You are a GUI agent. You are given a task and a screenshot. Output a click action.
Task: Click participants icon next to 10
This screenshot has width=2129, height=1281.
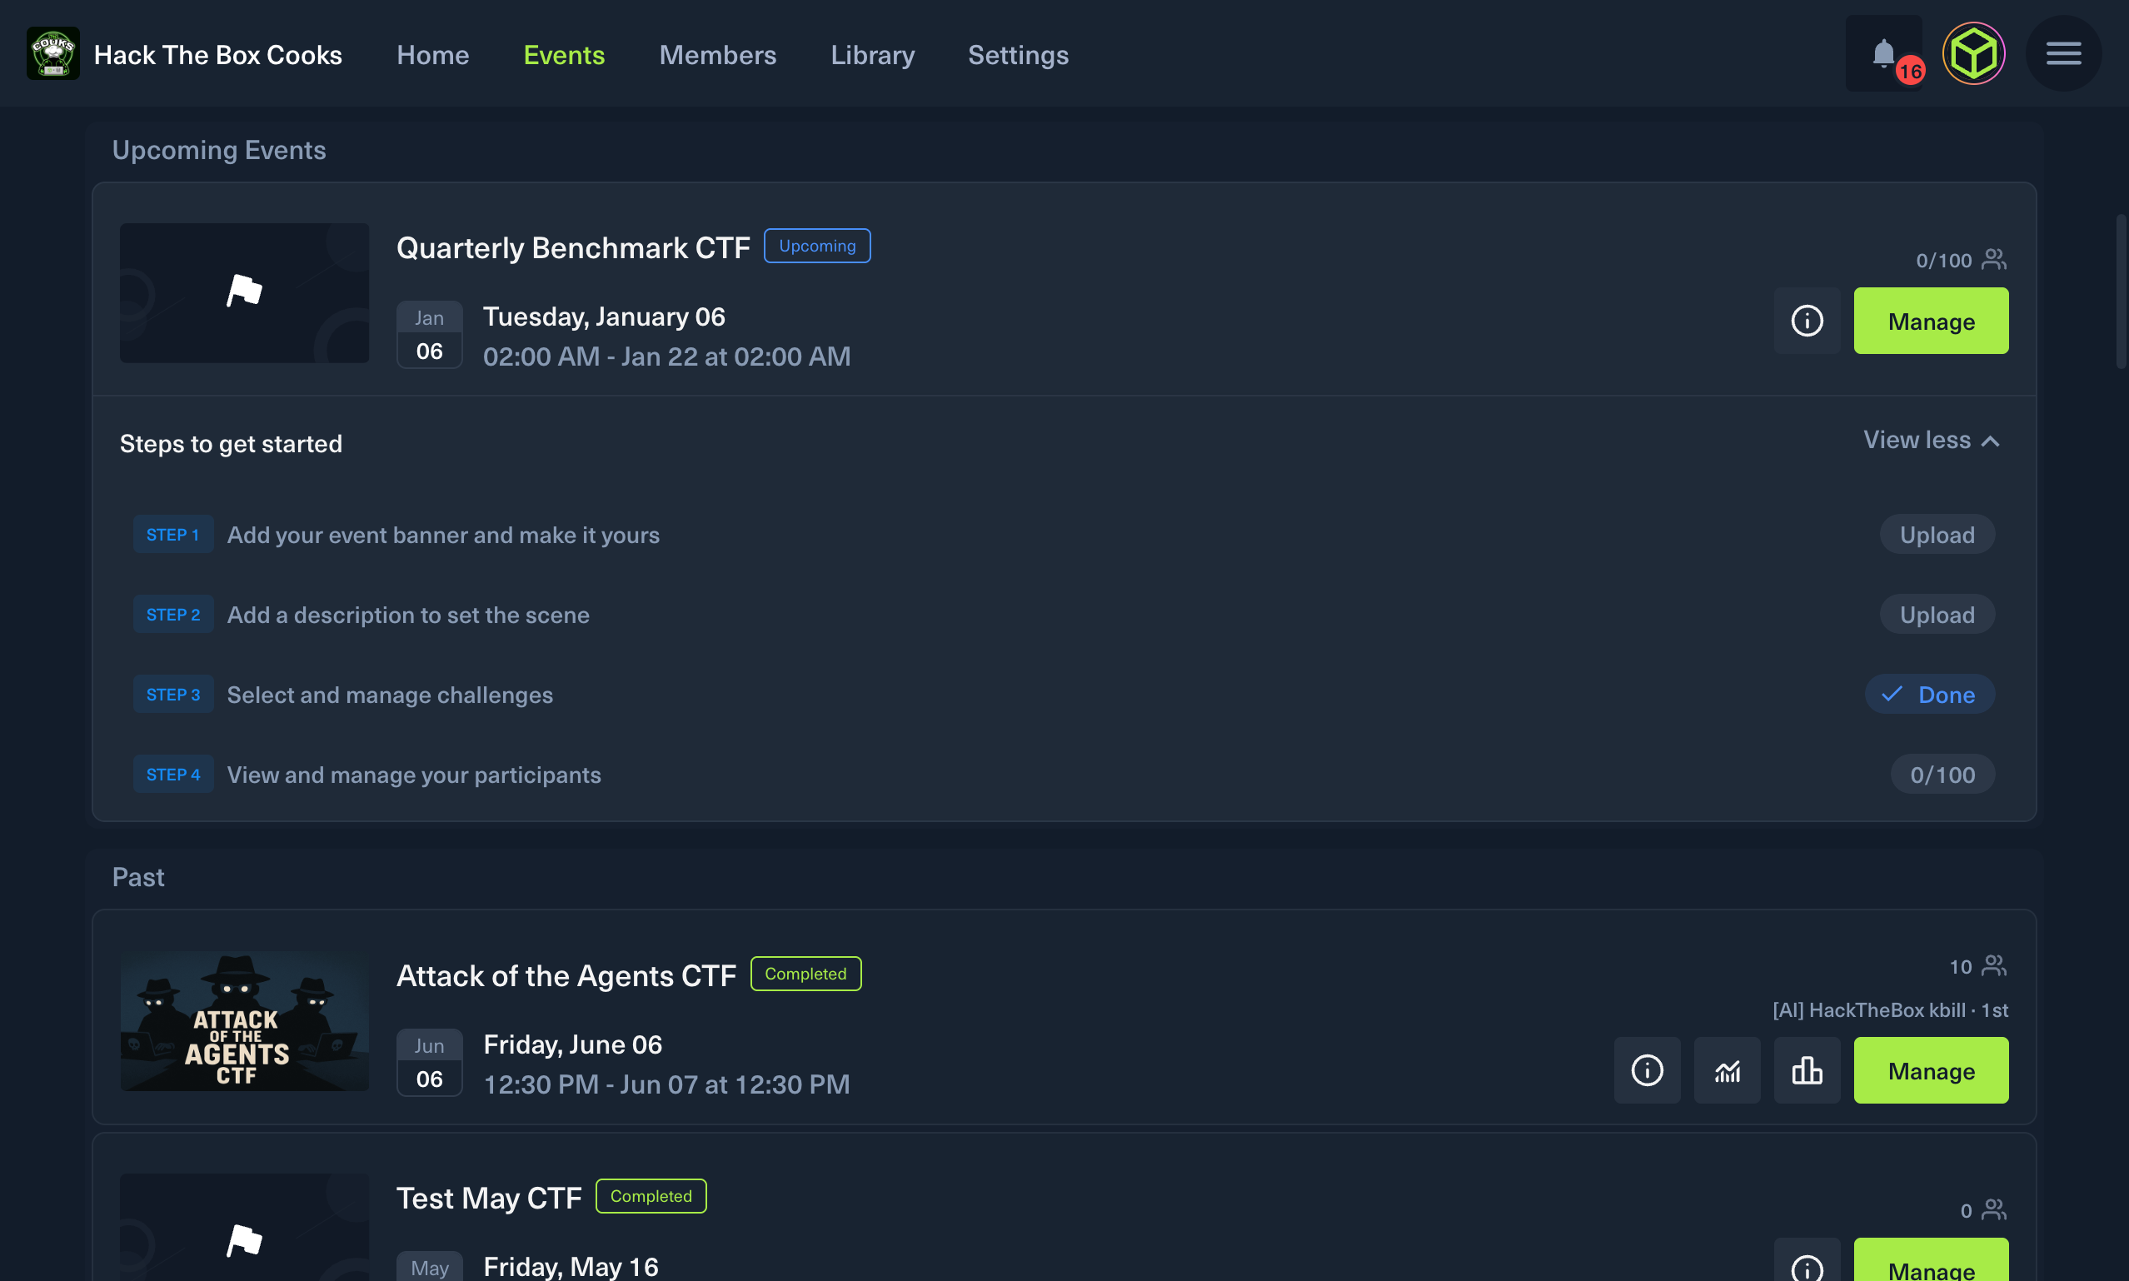[x=1994, y=966]
